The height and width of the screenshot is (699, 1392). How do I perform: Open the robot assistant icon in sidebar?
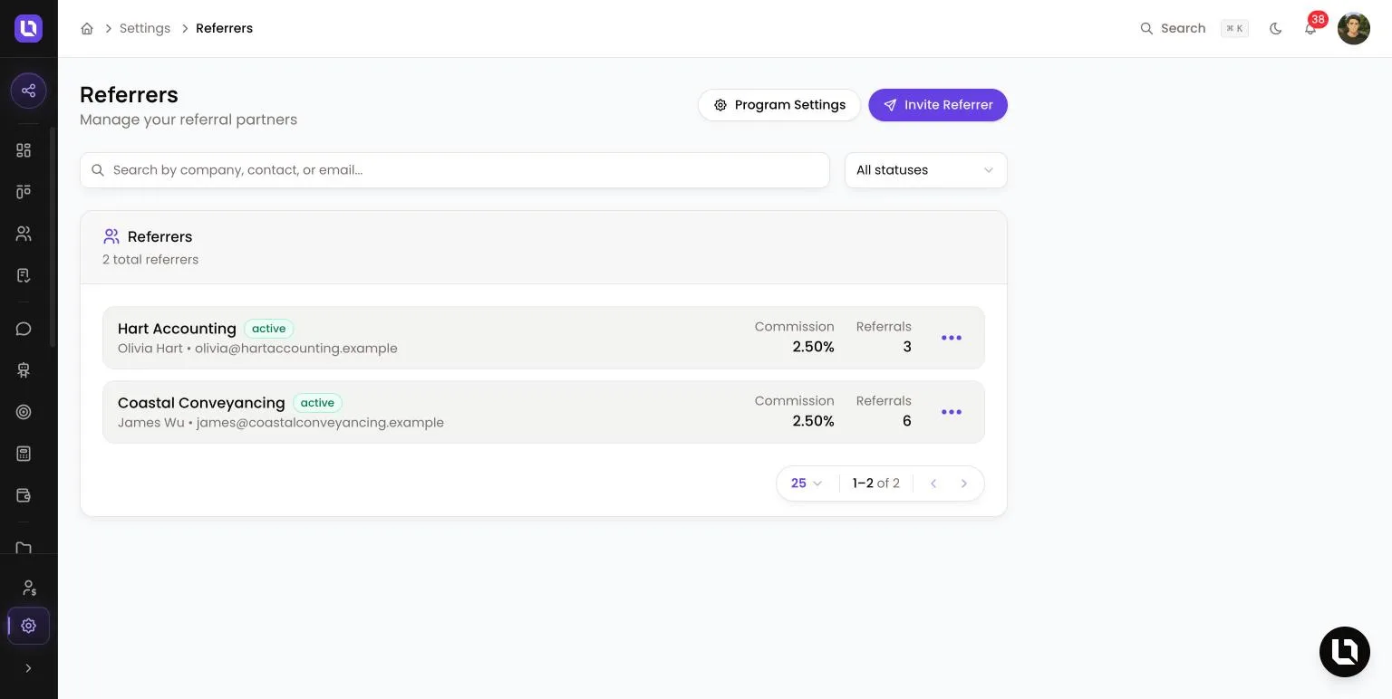pyautogui.click(x=24, y=370)
